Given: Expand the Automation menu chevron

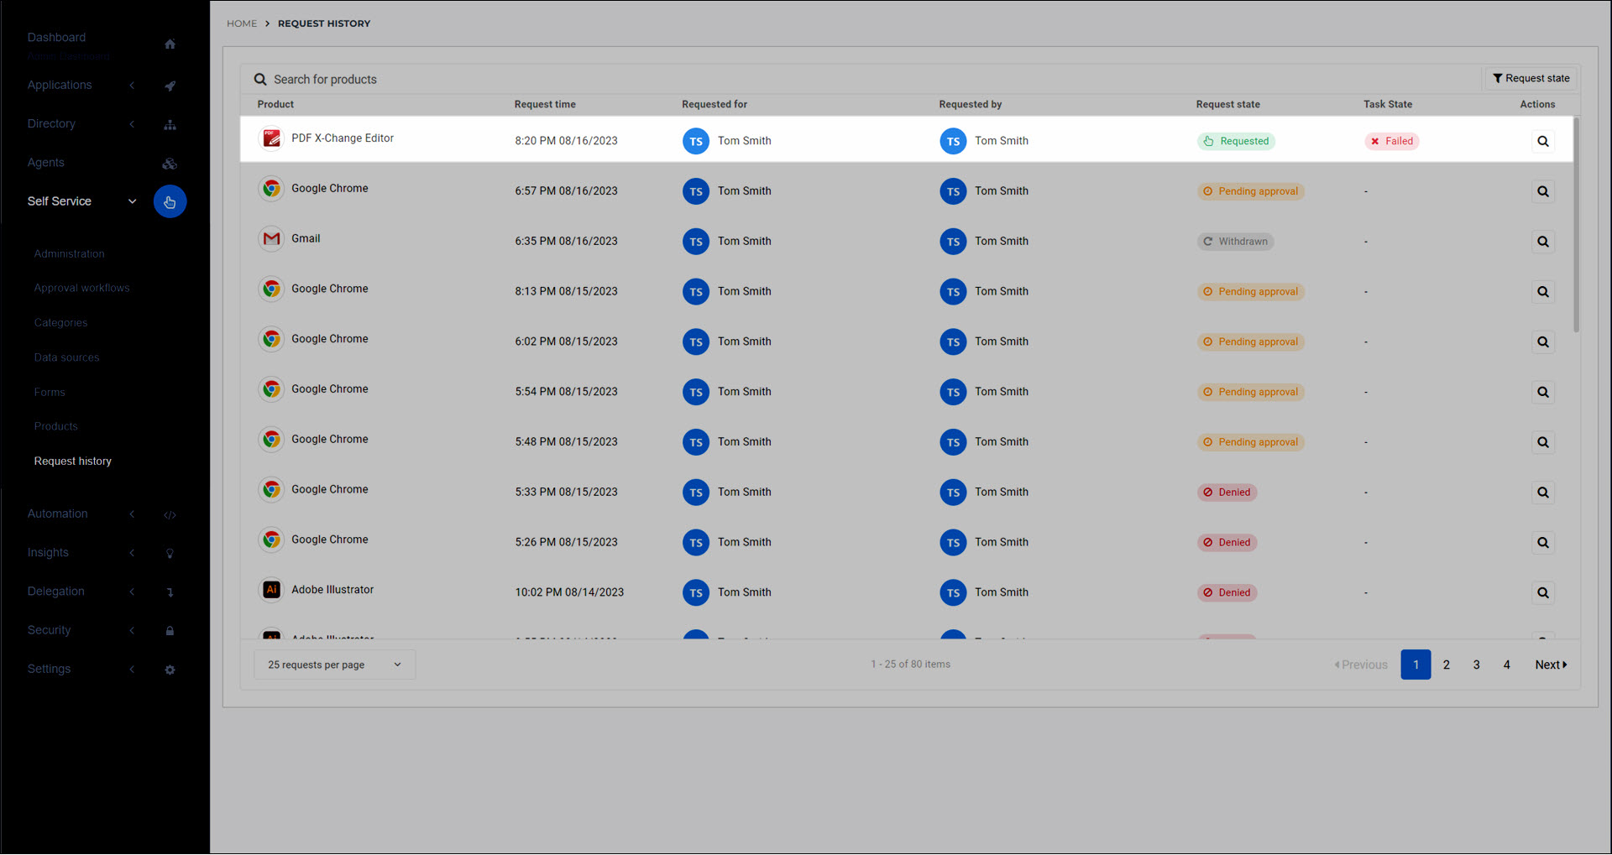Looking at the screenshot, I should (132, 514).
